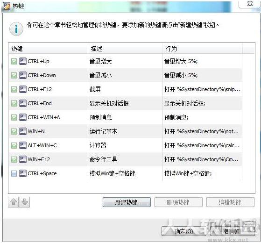This screenshot has width=261, height=243.
Task: Cancel the dialog with 取消 button
Action: click(232, 231)
